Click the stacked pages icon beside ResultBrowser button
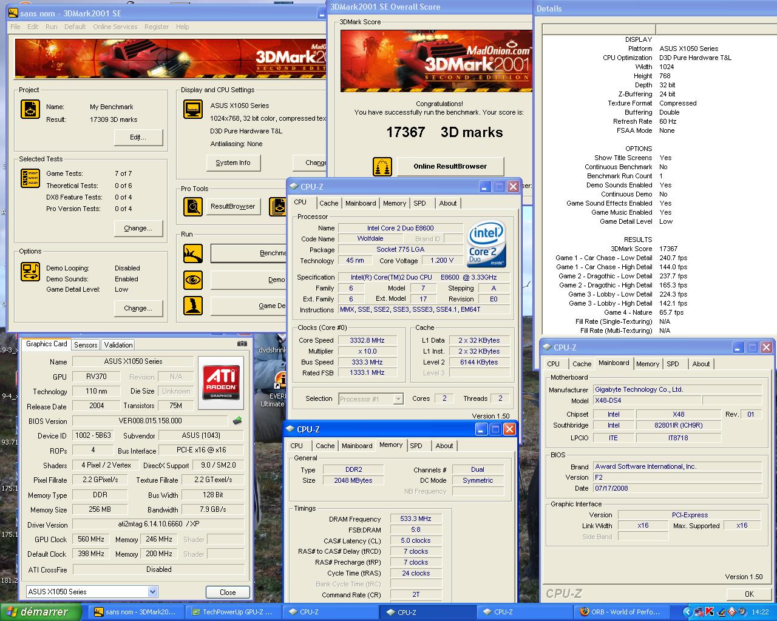 (x=278, y=207)
